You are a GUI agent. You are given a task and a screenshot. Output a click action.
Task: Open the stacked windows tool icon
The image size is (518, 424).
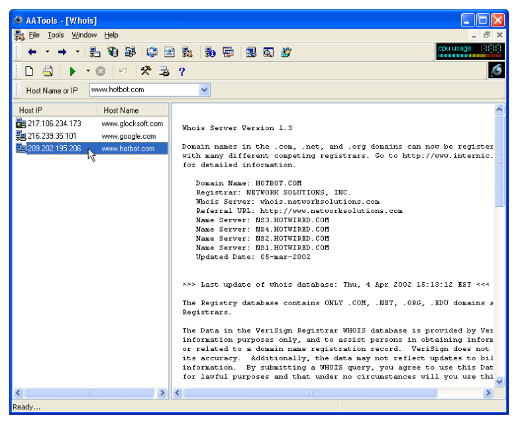pyautogui.click(x=229, y=52)
